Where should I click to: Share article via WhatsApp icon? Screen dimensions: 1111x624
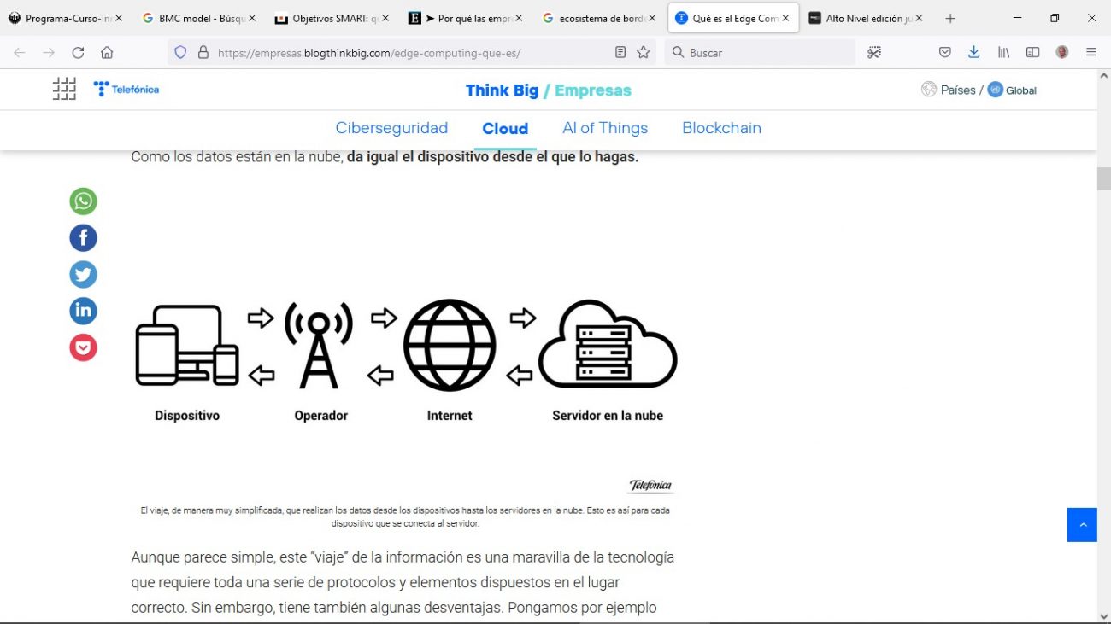pos(83,201)
